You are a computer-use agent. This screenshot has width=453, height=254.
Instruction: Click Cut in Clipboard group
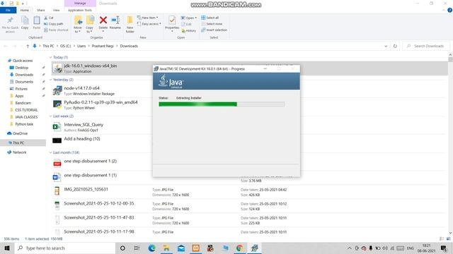49,18
